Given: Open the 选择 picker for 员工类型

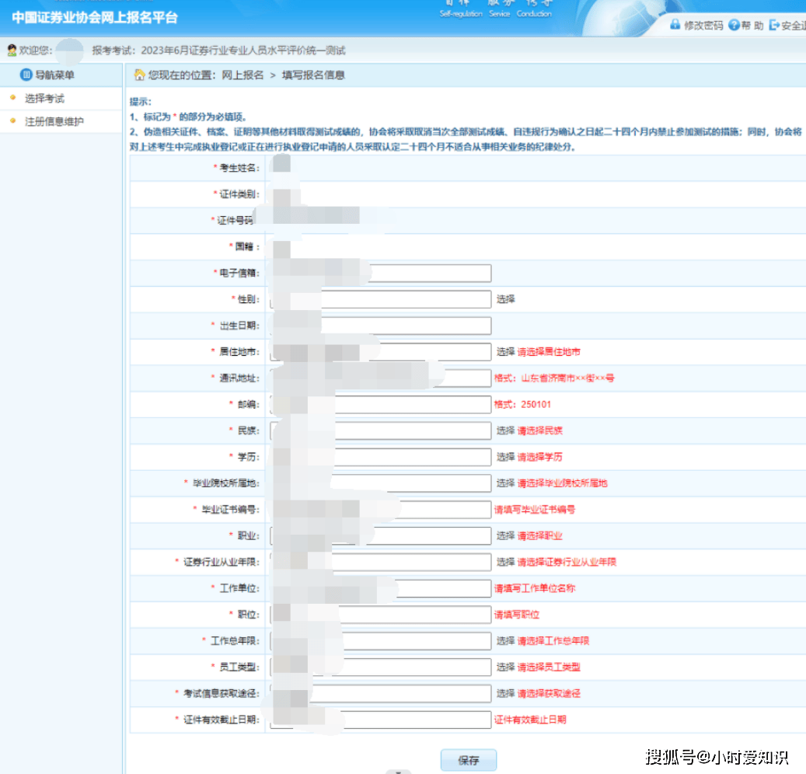Looking at the screenshot, I should 505,667.
